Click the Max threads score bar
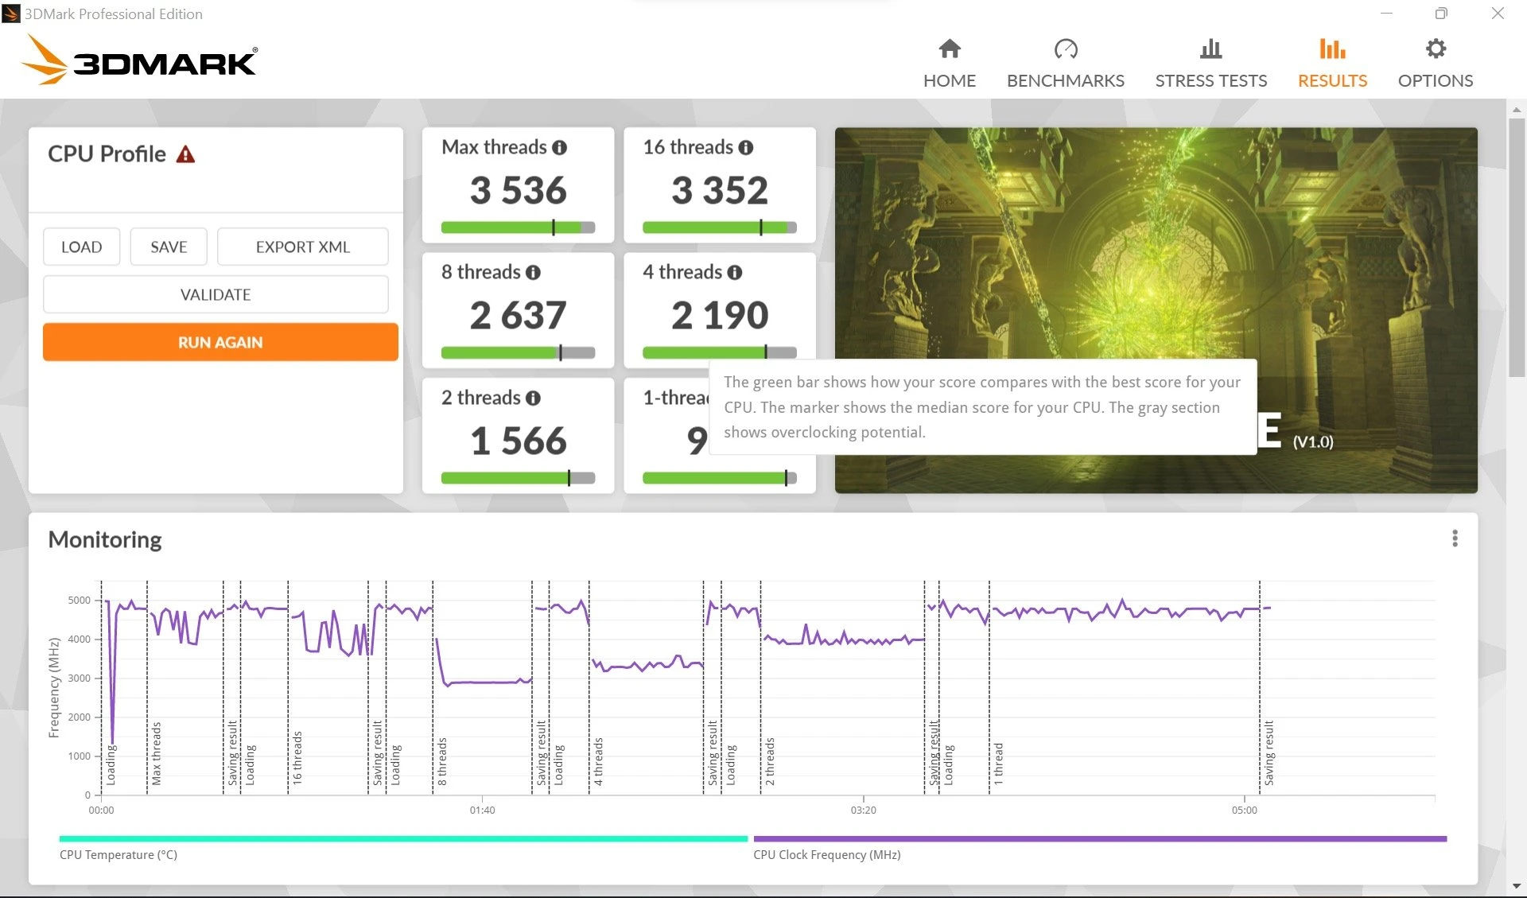This screenshot has height=898, width=1527. (x=518, y=227)
